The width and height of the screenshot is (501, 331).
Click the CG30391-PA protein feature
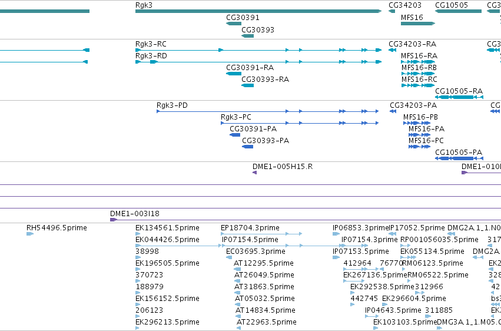pos(235,135)
